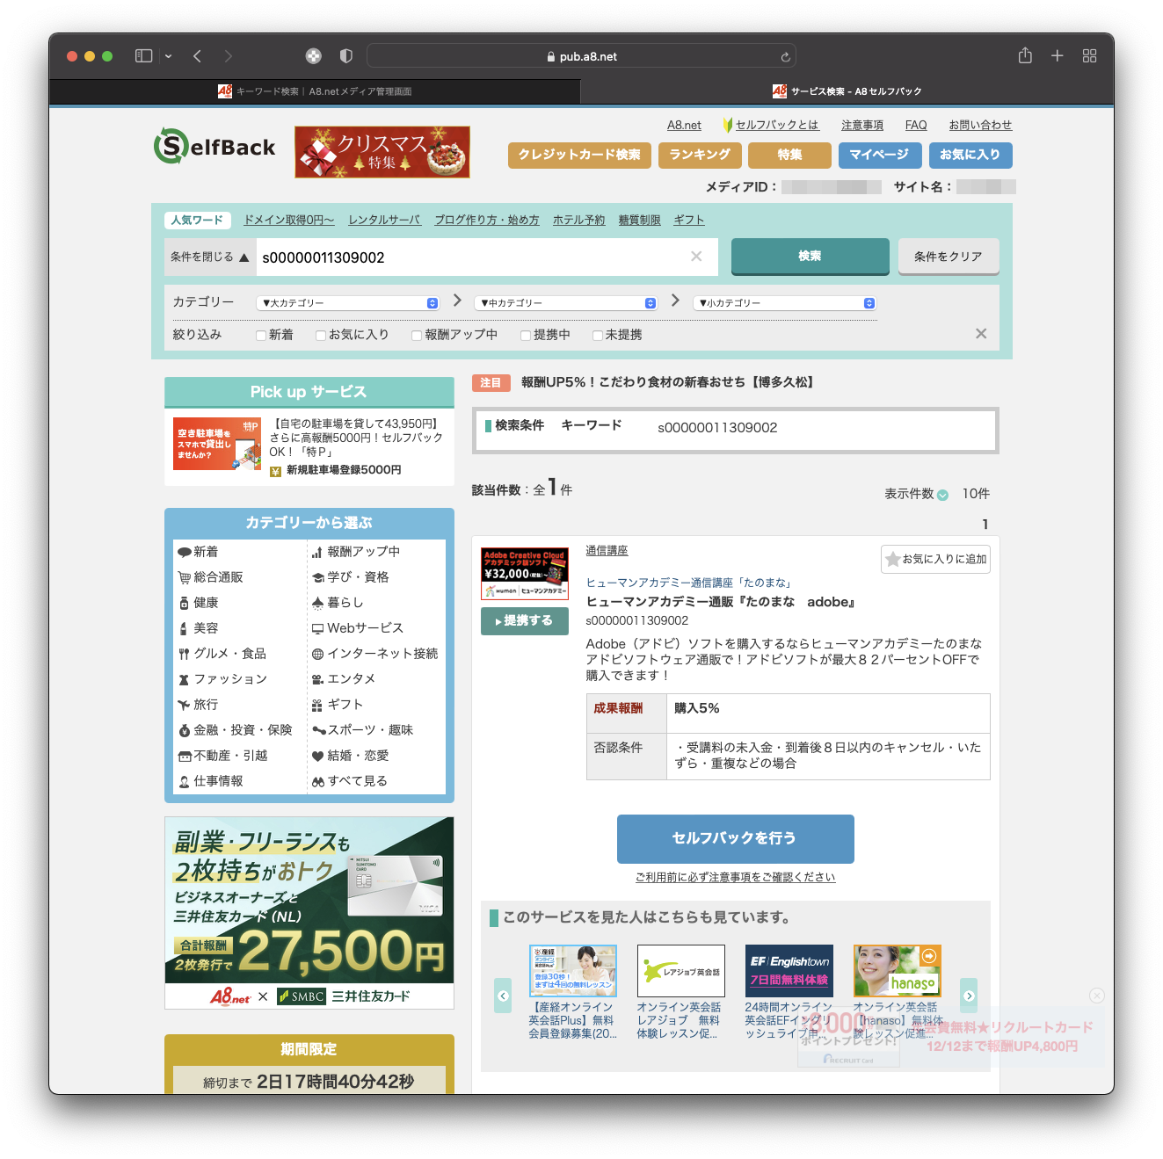Select the 総合通販 category with cart icon

pos(210,577)
